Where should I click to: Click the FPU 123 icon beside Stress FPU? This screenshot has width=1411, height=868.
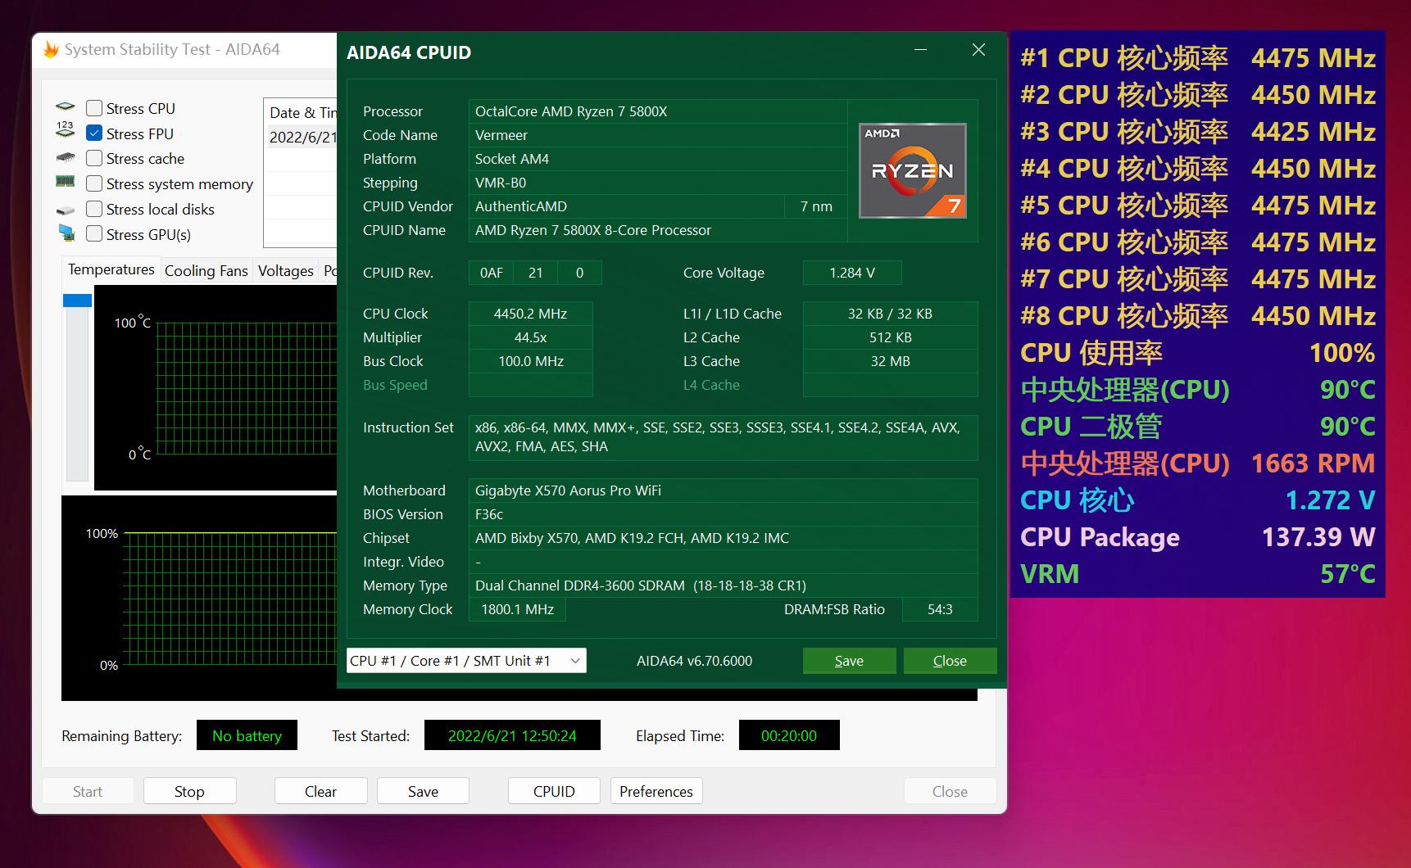pos(66,133)
